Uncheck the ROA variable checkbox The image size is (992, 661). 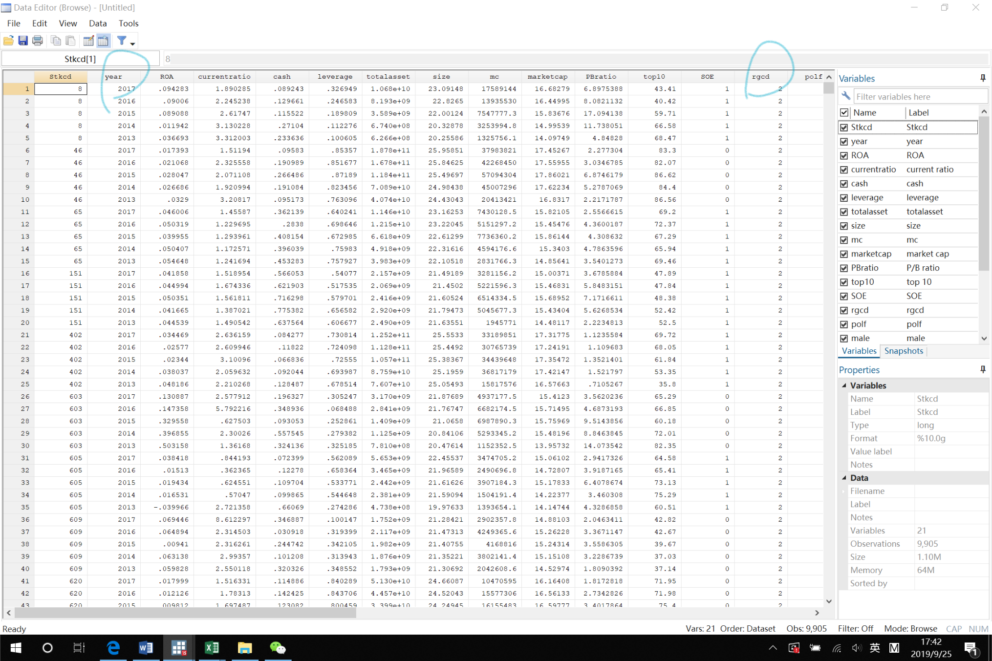(844, 155)
